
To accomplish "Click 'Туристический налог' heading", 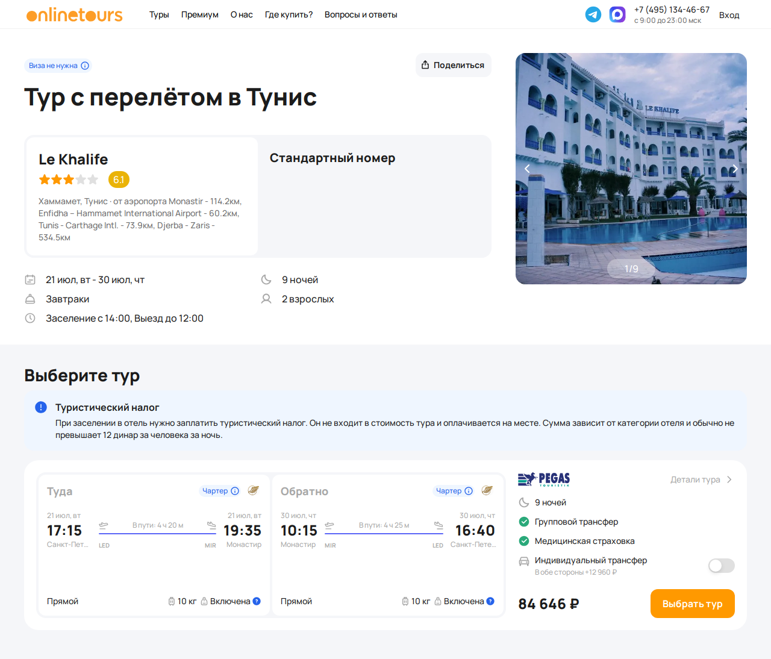I will 107,407.
